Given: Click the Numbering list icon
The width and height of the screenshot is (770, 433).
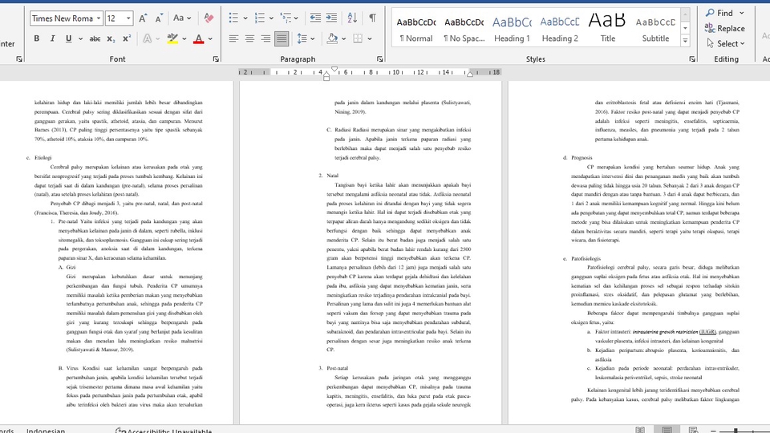Looking at the screenshot, I should click(260, 18).
